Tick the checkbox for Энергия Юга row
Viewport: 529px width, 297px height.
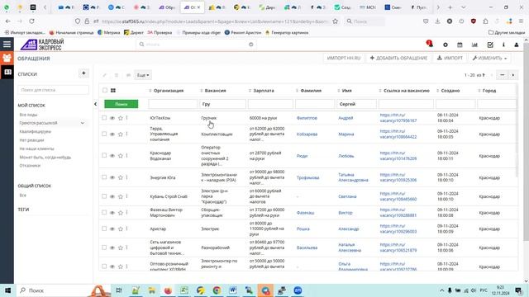104,177
